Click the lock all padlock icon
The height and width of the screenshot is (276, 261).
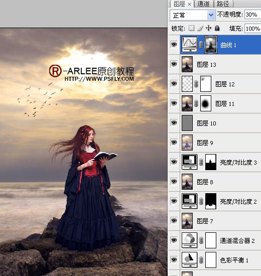217,28
